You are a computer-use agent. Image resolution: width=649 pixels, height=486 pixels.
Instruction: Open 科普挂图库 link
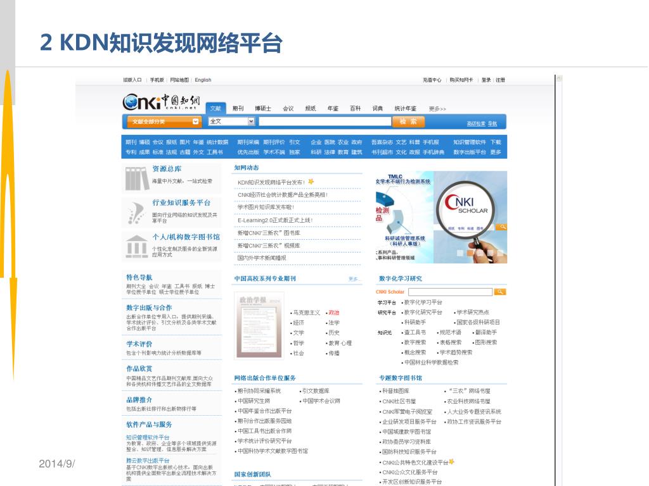pyautogui.click(x=395, y=391)
